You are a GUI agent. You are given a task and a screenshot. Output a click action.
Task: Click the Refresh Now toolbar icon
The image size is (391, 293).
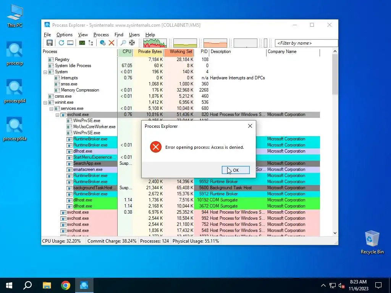pos(61,43)
